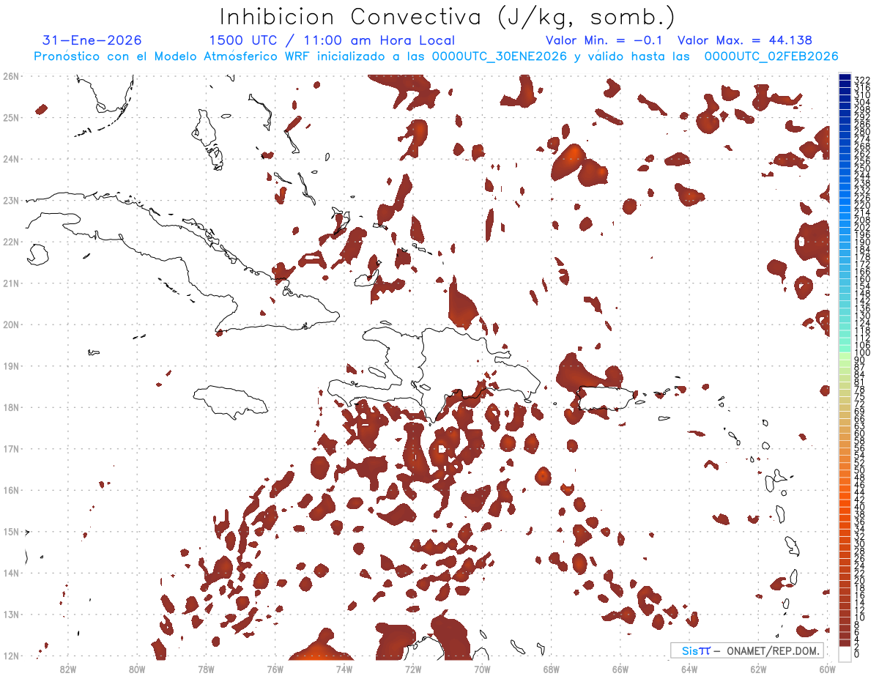The height and width of the screenshot is (679, 879).
Task: Click the longitude label "62W"
Action: tap(758, 668)
